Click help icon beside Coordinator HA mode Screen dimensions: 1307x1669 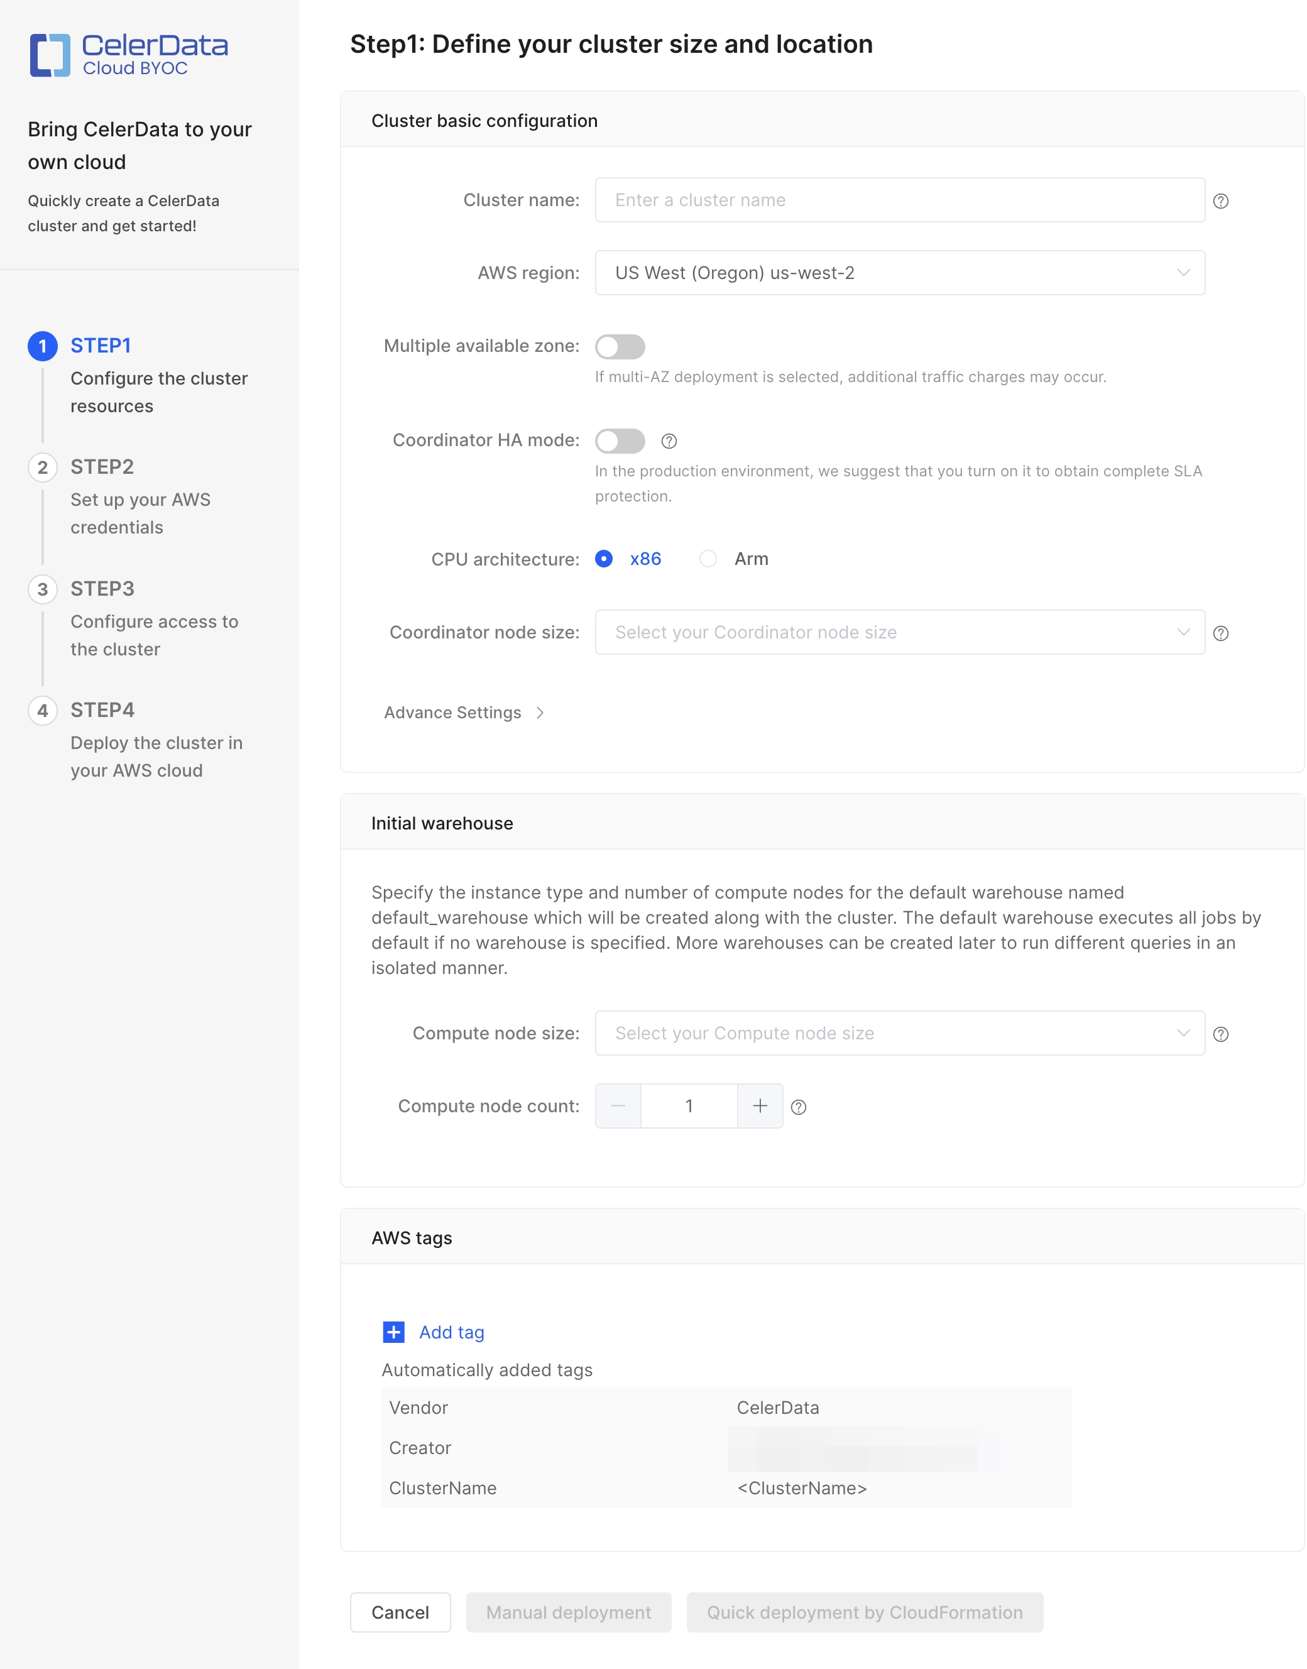click(x=670, y=441)
